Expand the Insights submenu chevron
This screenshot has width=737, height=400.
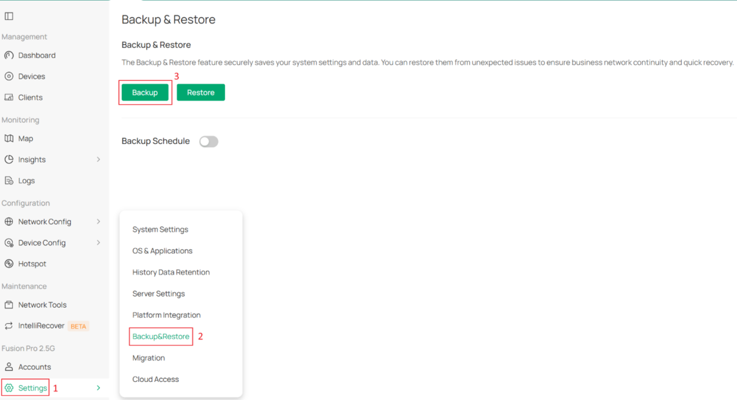[x=98, y=160]
